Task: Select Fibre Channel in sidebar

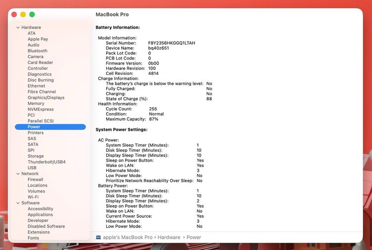Action: point(42,92)
